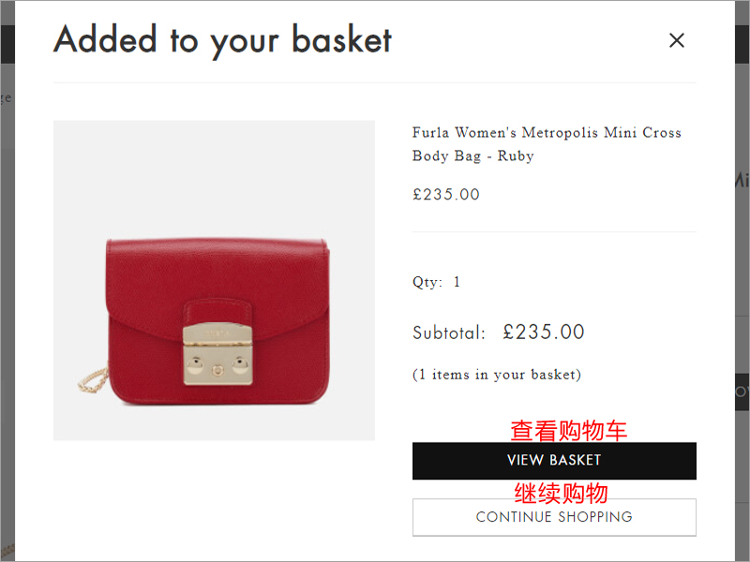Click the "Added to your basket" heading

click(x=222, y=40)
